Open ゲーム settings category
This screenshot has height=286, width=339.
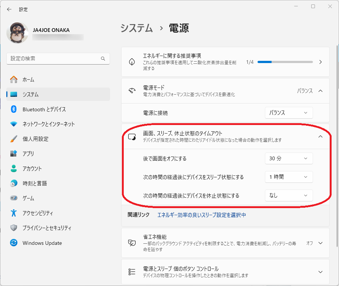pos(58,198)
